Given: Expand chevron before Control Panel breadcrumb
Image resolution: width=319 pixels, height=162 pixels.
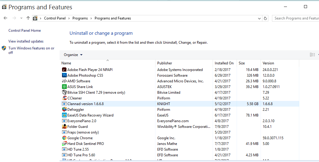Looking at the screenshot, I should (40, 18).
